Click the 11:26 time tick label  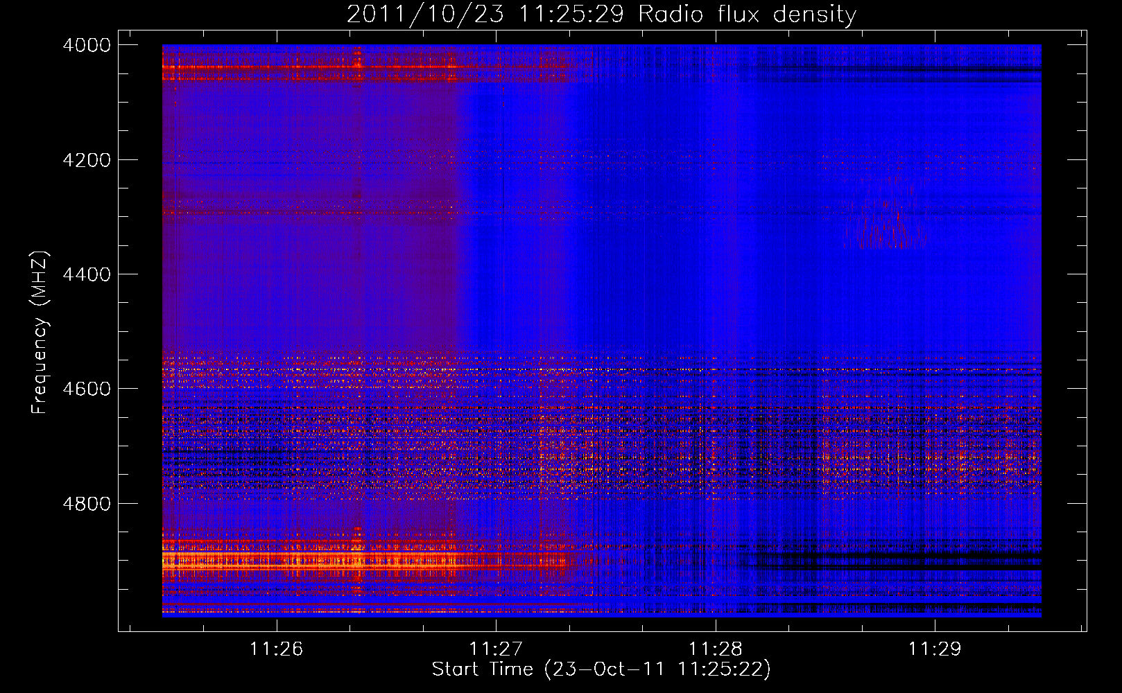(x=277, y=649)
